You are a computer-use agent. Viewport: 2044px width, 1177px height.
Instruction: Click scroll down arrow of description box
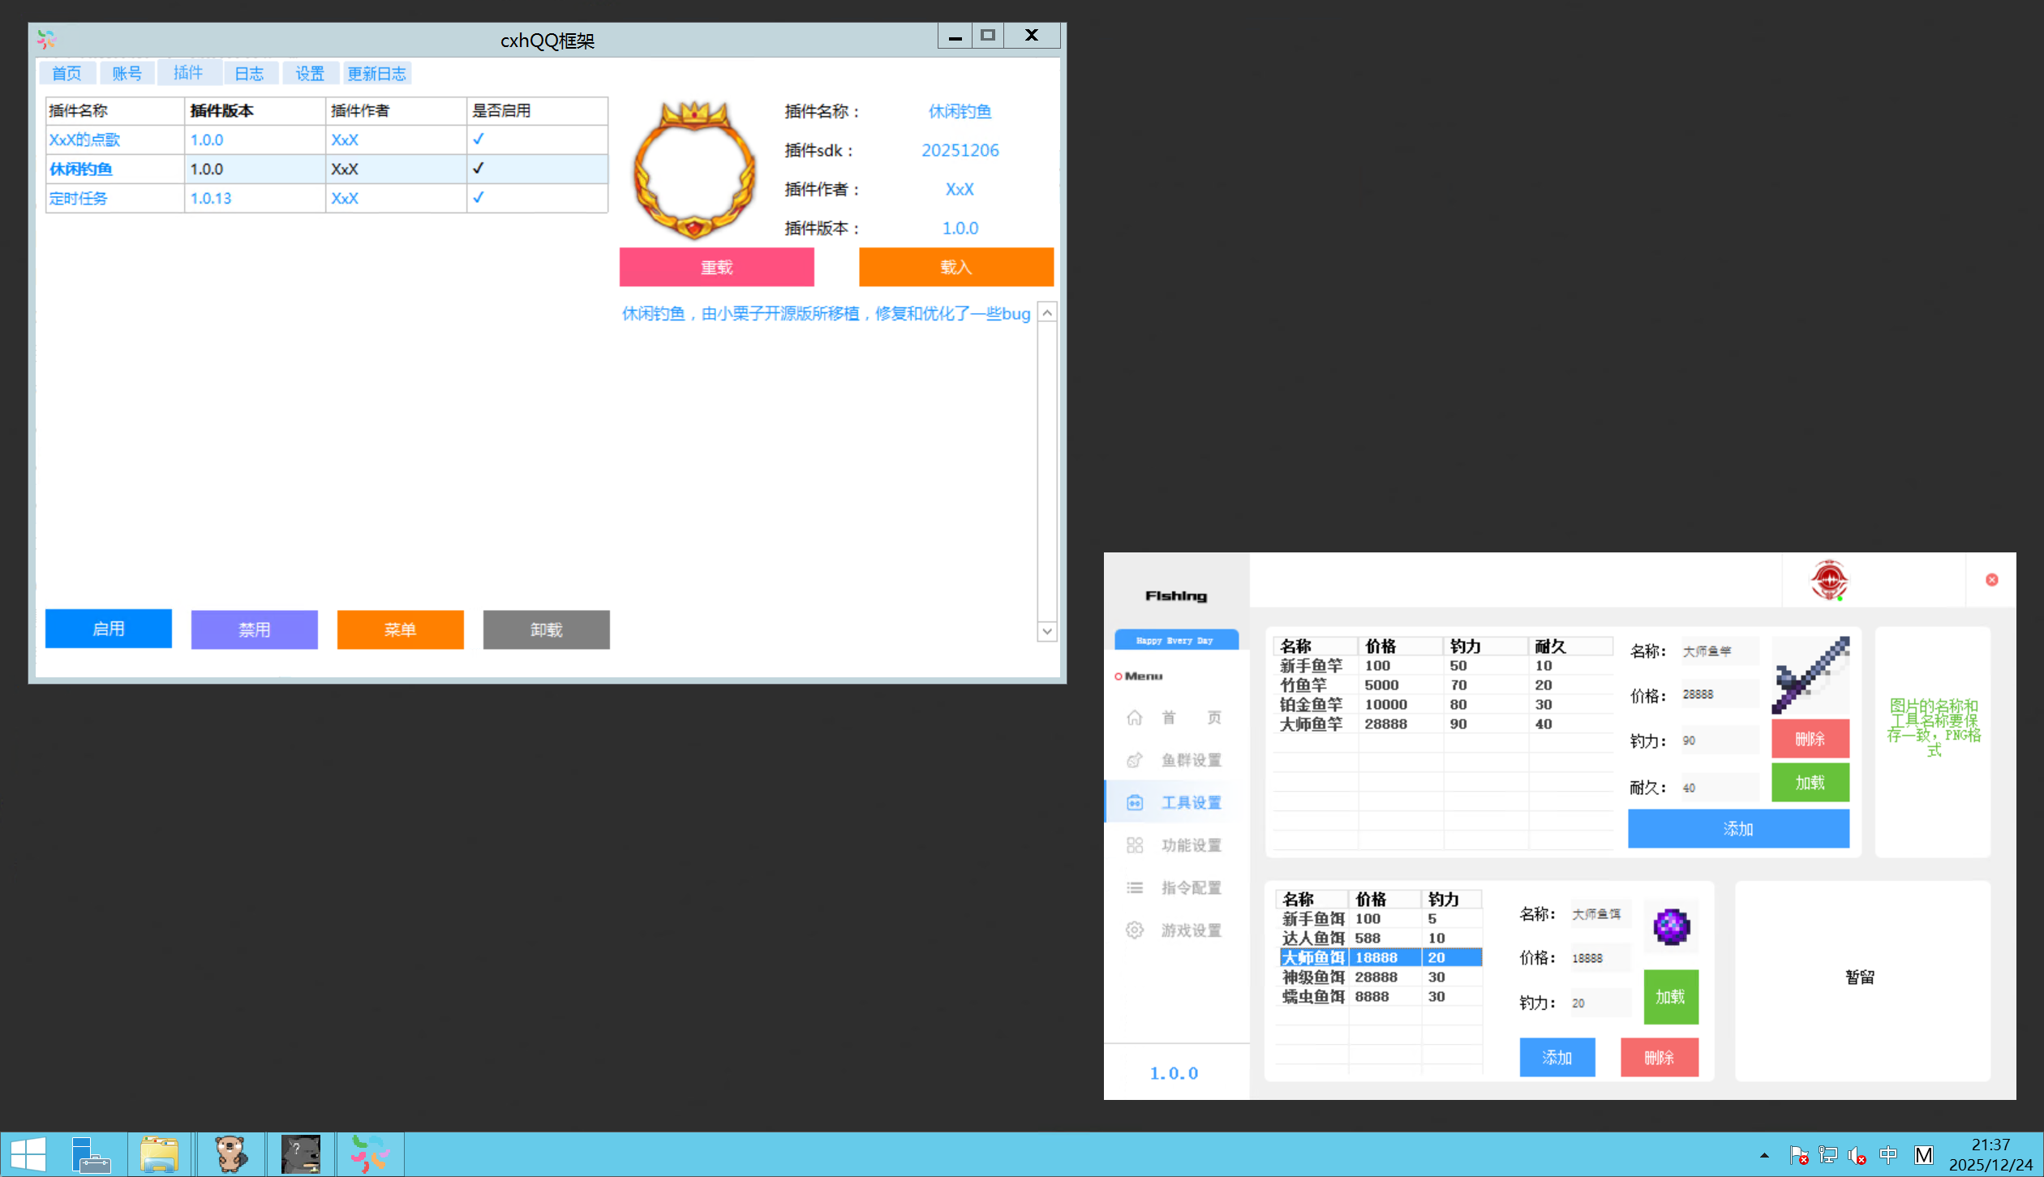click(1047, 631)
